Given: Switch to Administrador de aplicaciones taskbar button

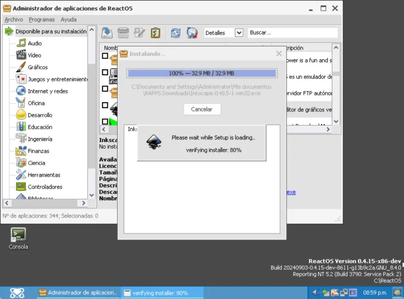Looking at the screenshot, I should pos(78,293).
